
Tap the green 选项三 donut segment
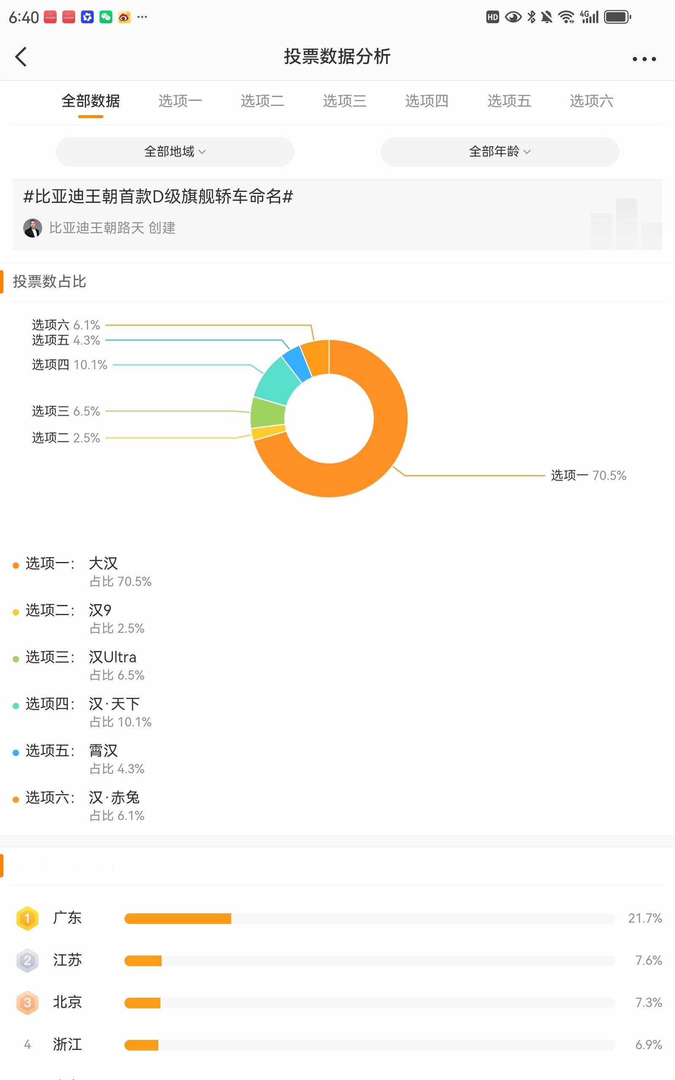coord(267,412)
